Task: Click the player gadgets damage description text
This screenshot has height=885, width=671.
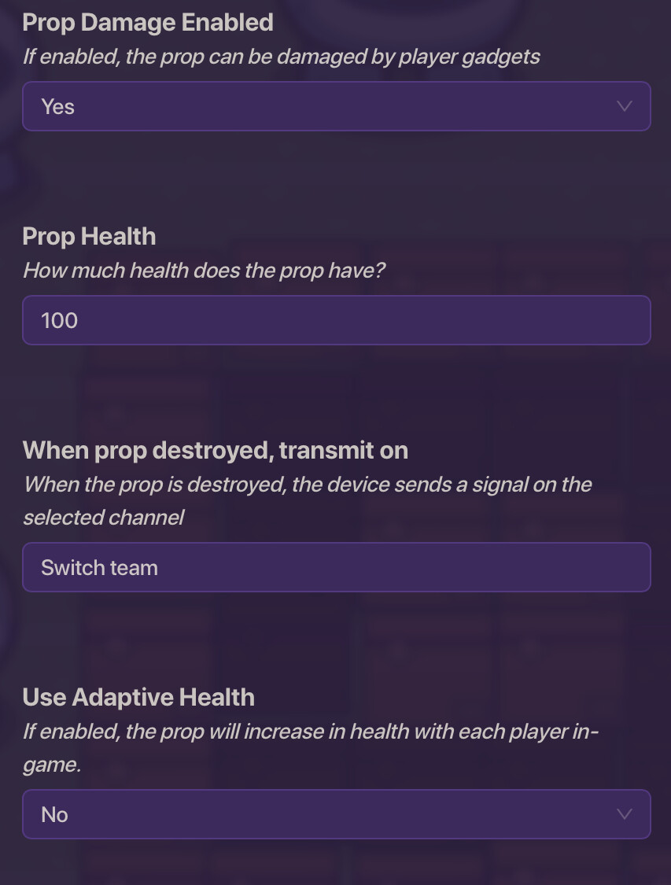Action: pyautogui.click(x=281, y=57)
